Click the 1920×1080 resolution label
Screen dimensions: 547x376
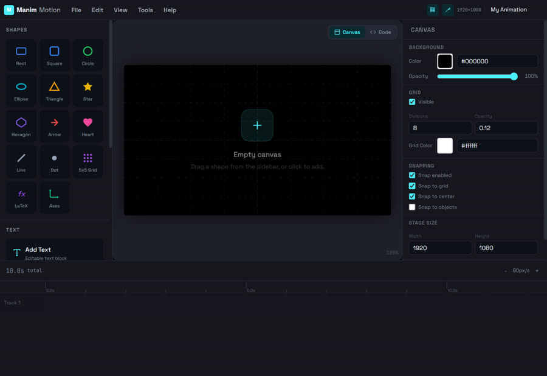tap(469, 10)
